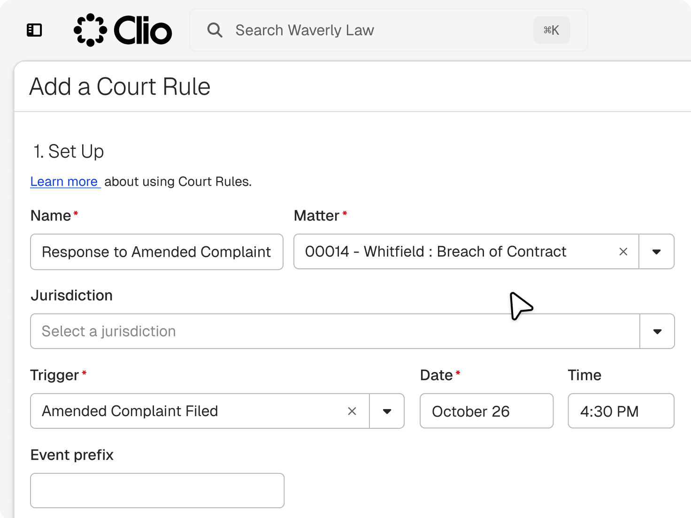Open the Clio logo home

tap(123, 30)
